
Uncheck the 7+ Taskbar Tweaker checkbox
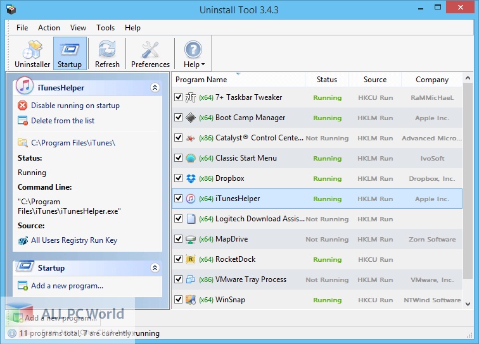point(179,97)
